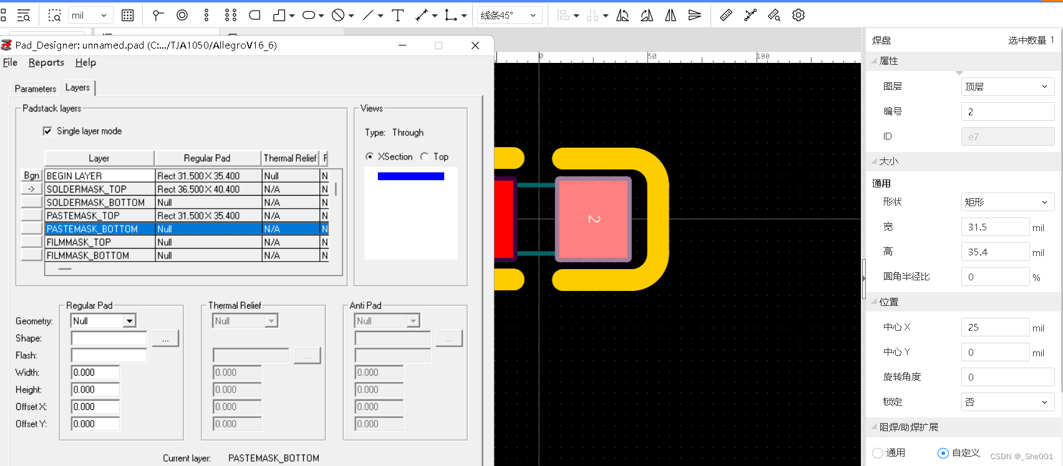Viewport: 1063px width, 466px height.
Task: Click the blue layer bar in XSection view
Action: [x=410, y=176]
